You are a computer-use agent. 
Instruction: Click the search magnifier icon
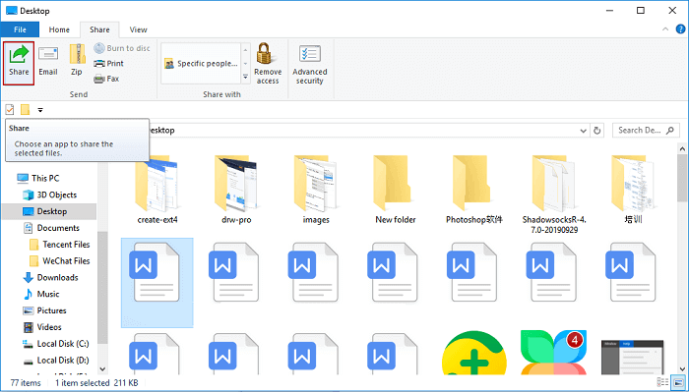click(x=670, y=131)
